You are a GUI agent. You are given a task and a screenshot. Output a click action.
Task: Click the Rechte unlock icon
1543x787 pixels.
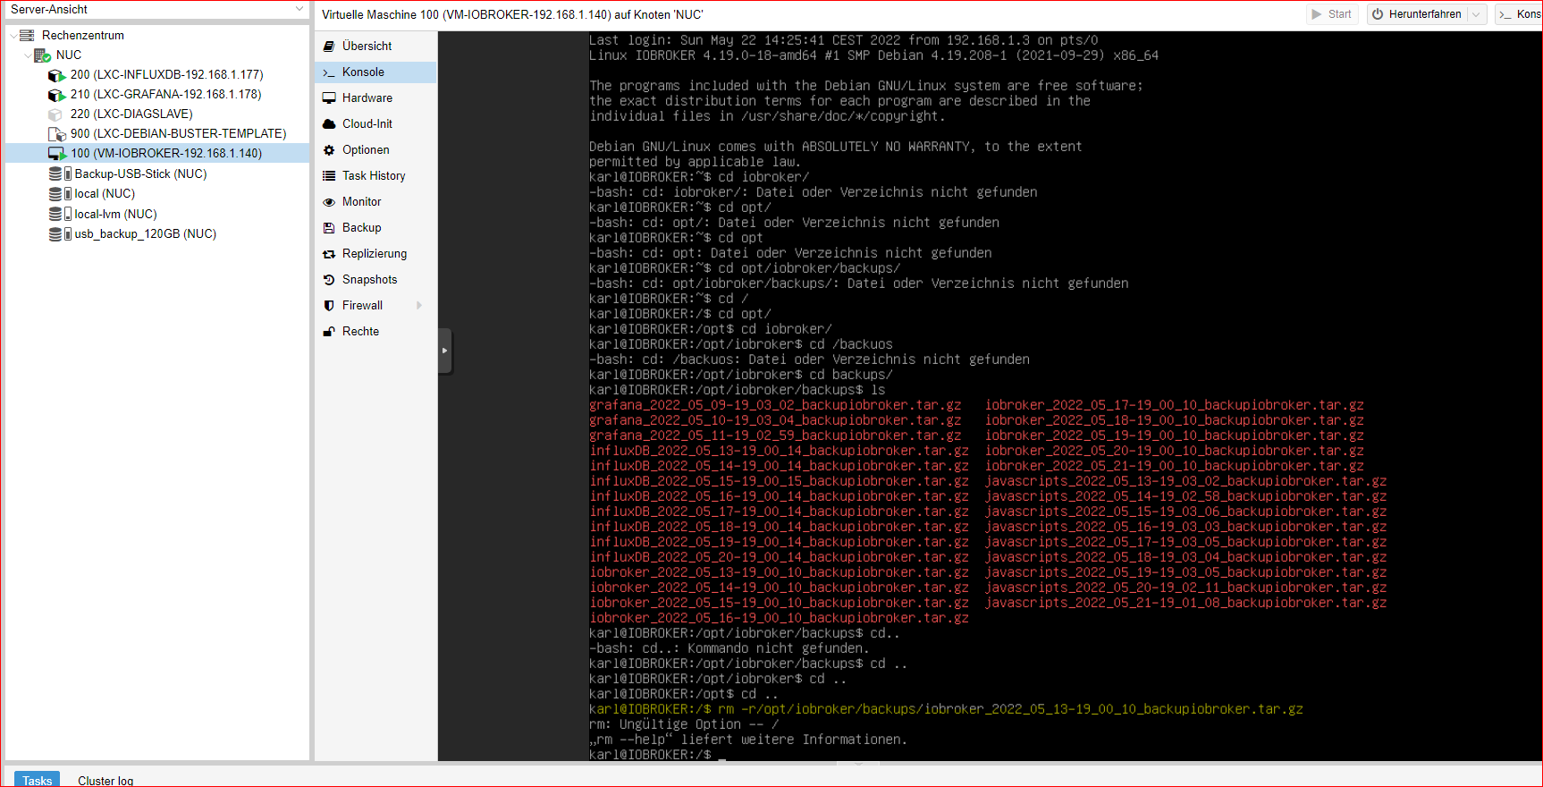coord(329,332)
